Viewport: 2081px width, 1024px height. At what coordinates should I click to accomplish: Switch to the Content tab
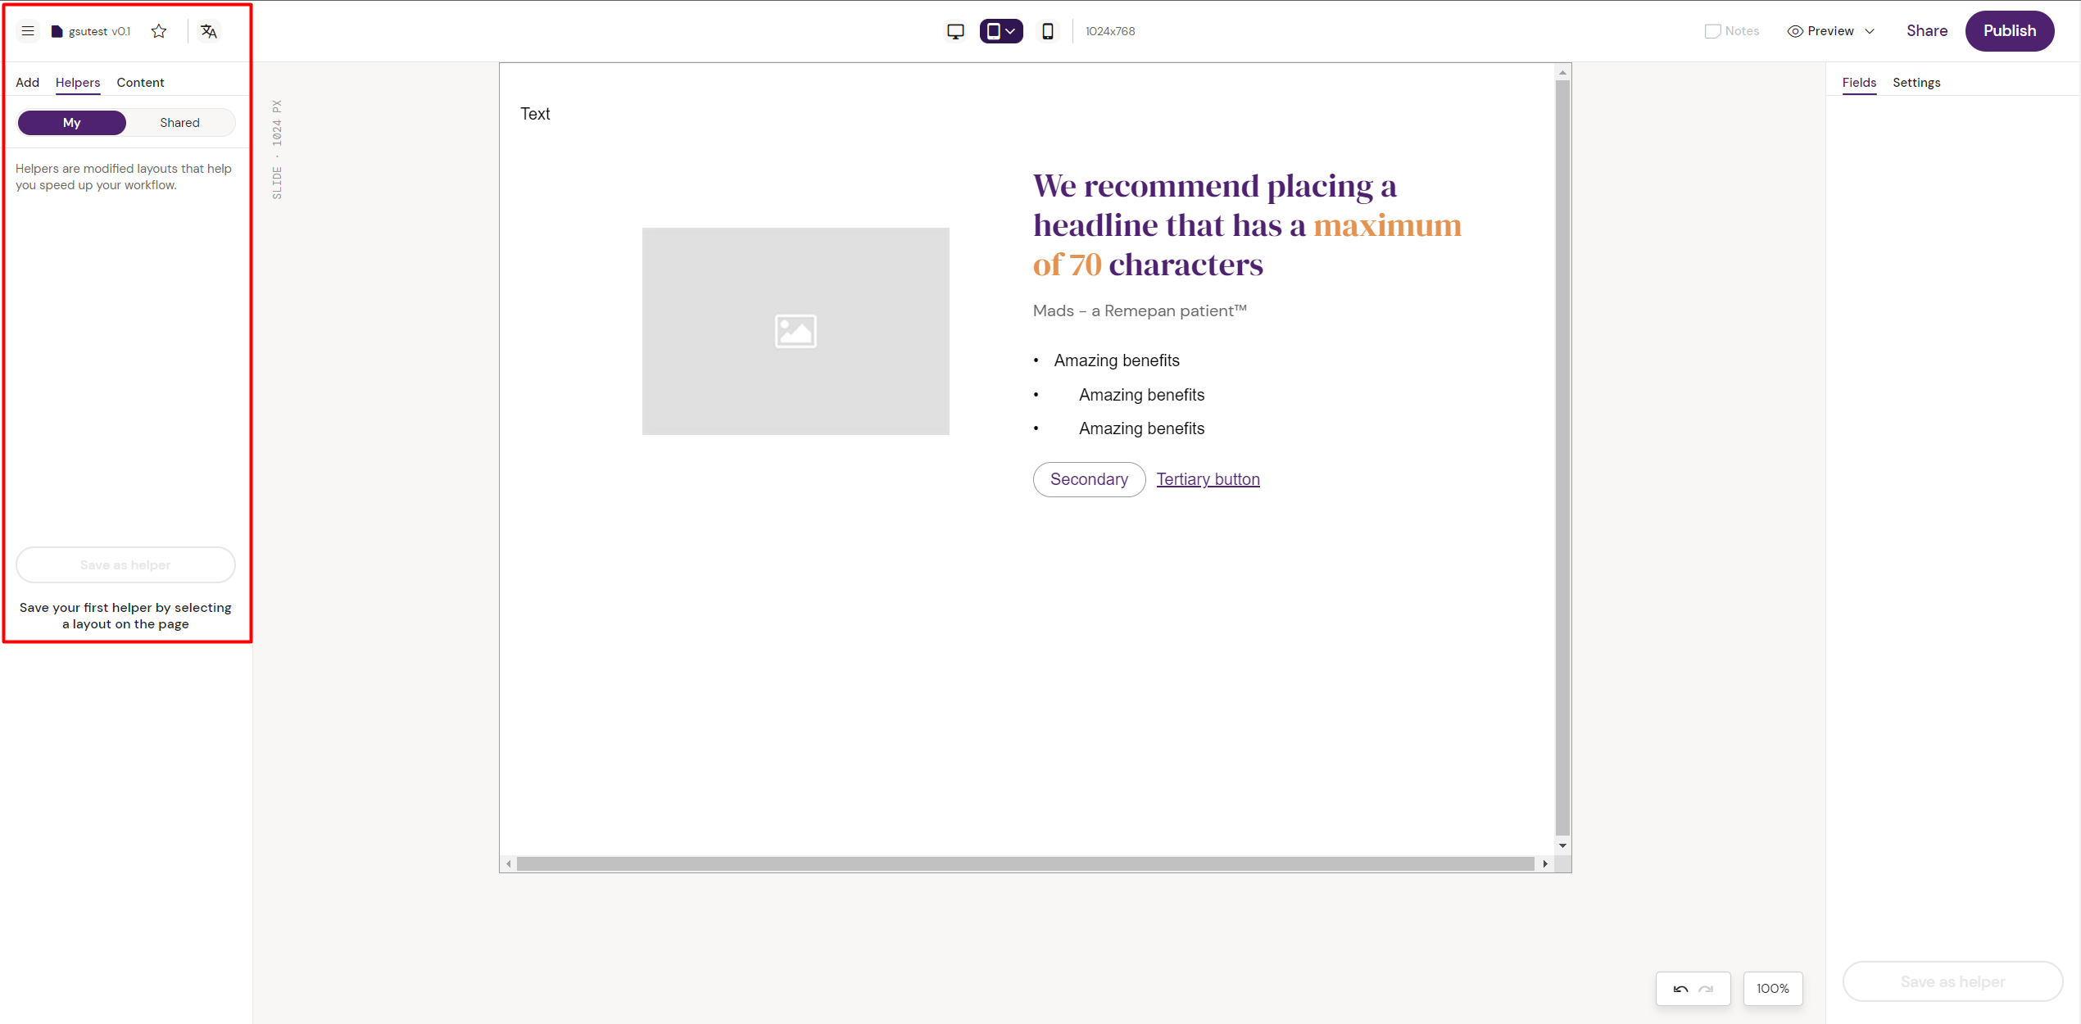click(140, 83)
